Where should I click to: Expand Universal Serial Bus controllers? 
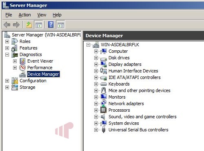(x=96, y=130)
